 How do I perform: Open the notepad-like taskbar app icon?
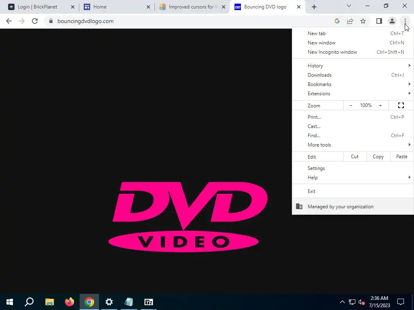[129, 302]
